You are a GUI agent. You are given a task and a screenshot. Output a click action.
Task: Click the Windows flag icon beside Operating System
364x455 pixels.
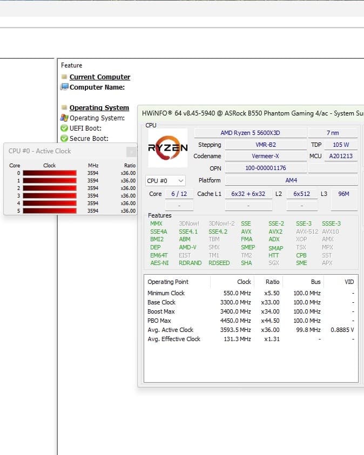pos(64,118)
